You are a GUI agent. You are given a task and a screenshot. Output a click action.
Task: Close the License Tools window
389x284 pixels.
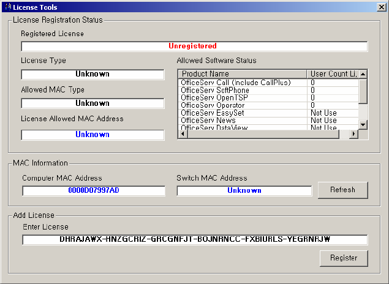pyautogui.click(x=381, y=7)
